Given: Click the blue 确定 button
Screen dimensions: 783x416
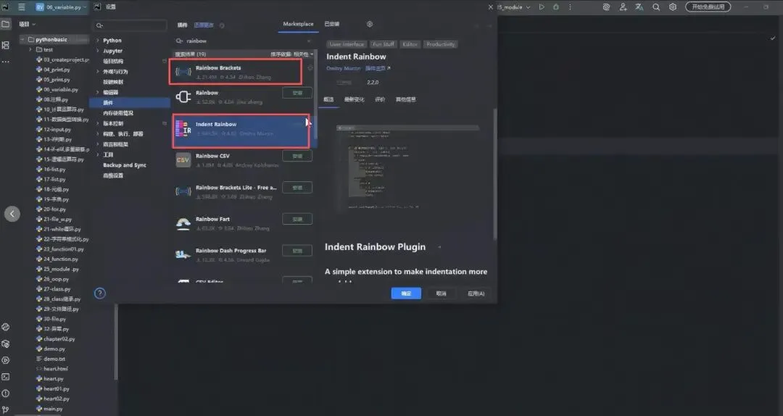Looking at the screenshot, I should click(x=406, y=293).
